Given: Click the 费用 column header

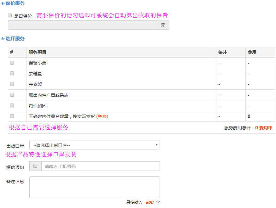Looking at the screenshot, I should coord(252,52).
